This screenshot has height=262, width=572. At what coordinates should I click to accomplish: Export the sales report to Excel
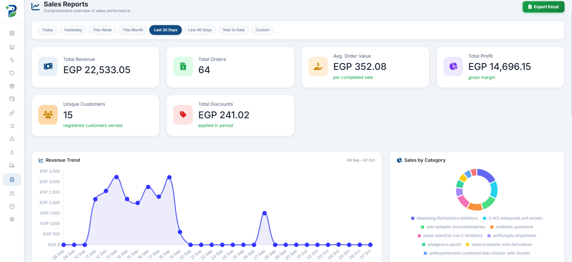pos(543,7)
